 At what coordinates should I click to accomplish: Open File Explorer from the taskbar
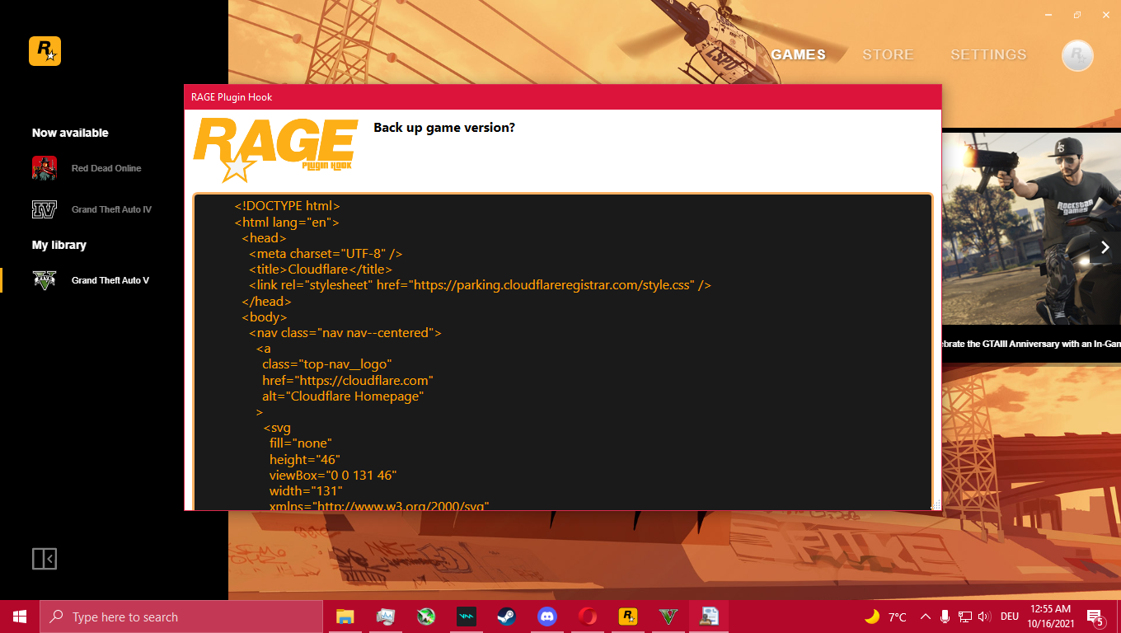tap(345, 617)
